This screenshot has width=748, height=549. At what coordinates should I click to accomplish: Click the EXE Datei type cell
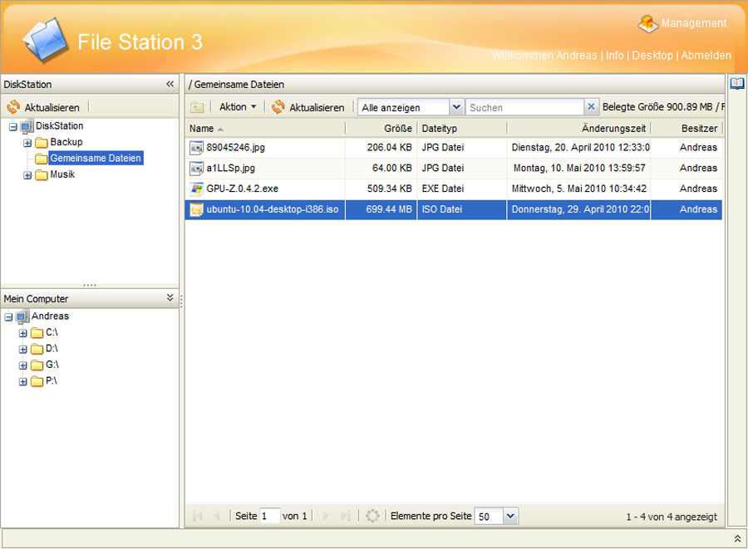[x=462, y=189]
